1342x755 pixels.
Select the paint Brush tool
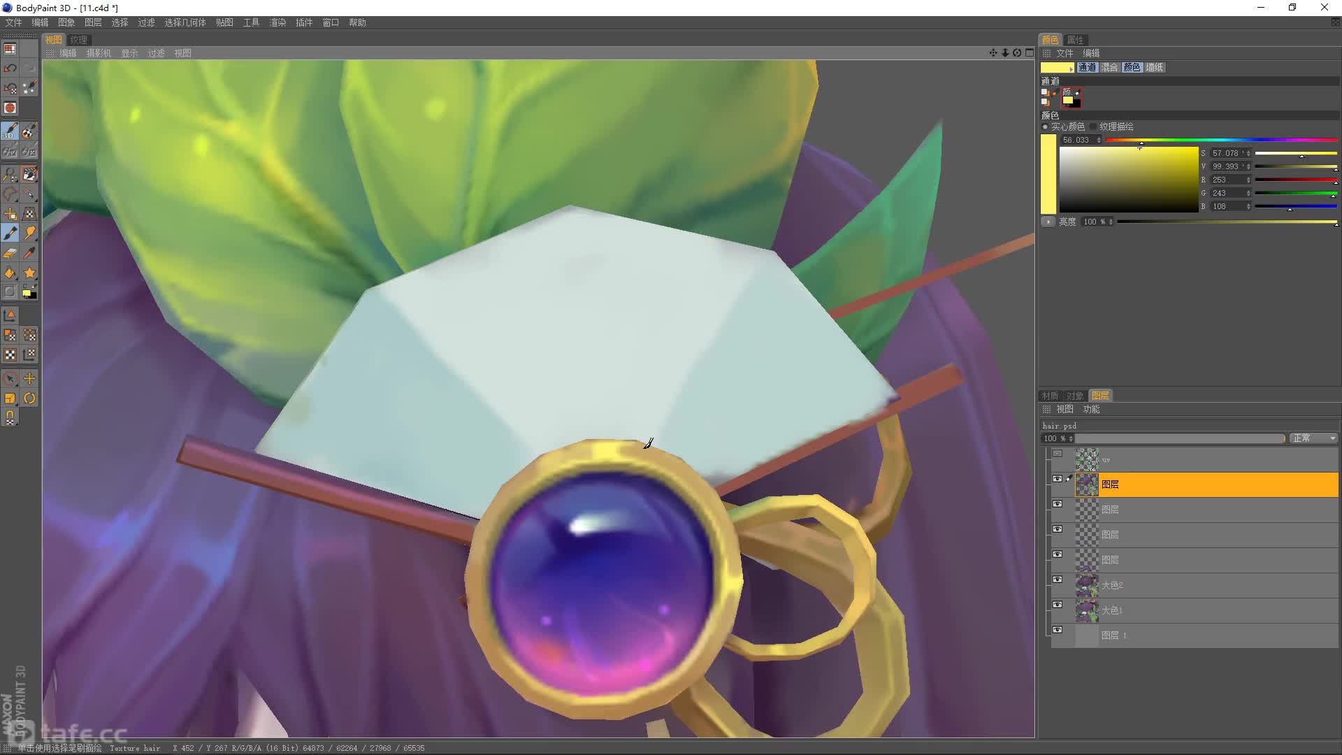coord(10,233)
